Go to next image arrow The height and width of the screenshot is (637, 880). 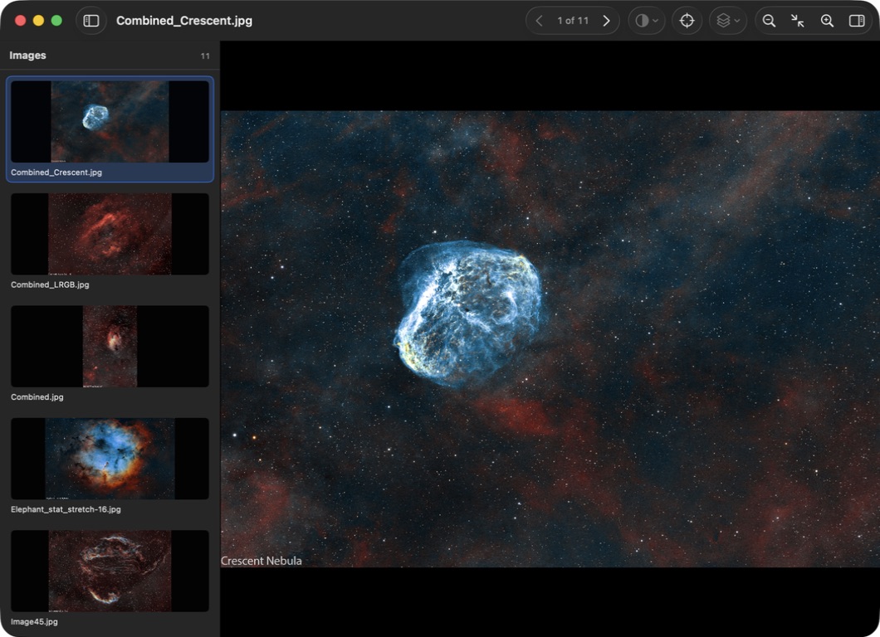(606, 21)
